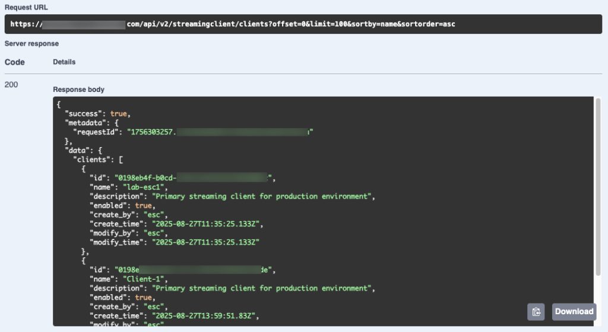Click the "metadata" key in response
Viewport: 608px width, 332px height.
[85, 123]
